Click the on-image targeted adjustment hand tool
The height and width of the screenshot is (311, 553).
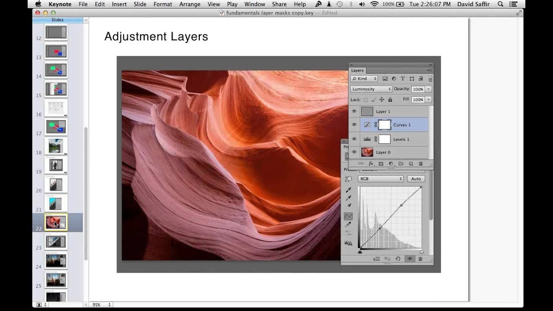(x=348, y=179)
